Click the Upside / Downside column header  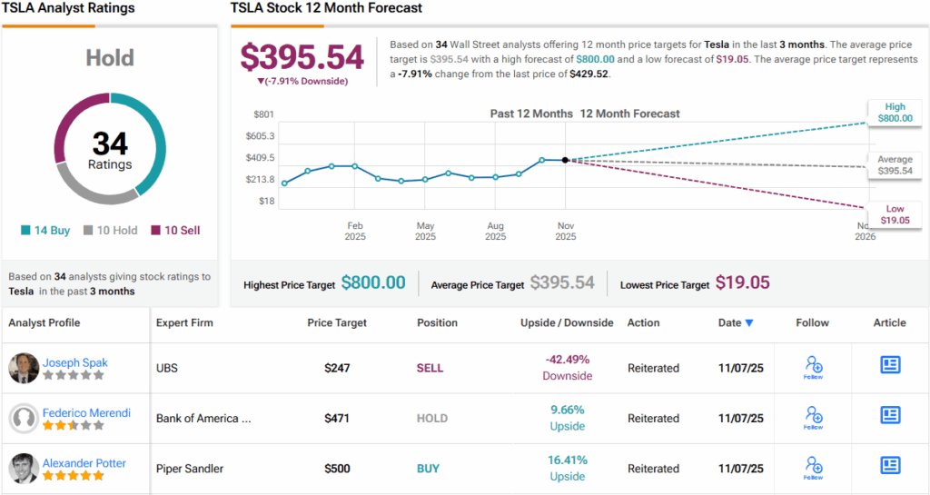click(x=567, y=322)
